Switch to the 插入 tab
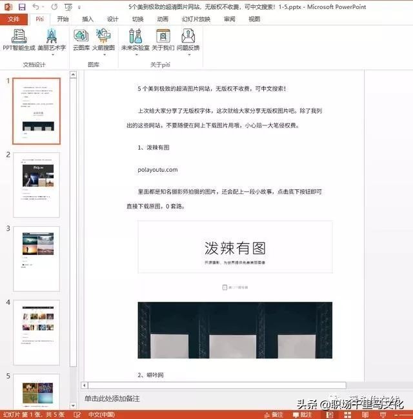Viewport: 413px width, 419px height. [88, 19]
